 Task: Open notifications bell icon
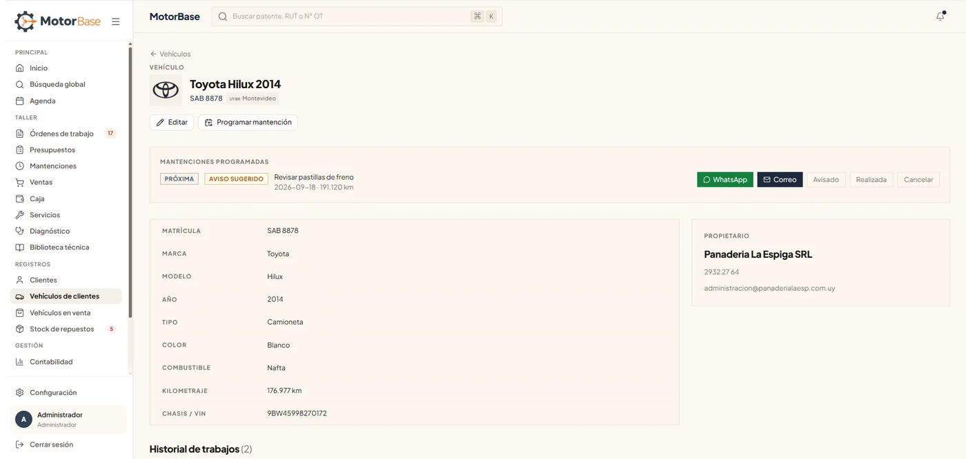coord(940,17)
